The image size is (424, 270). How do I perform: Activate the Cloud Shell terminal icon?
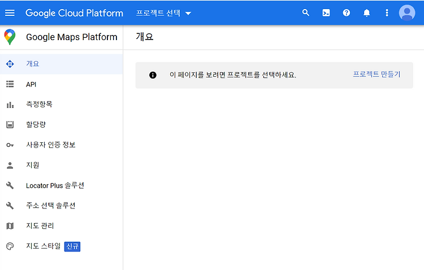[326, 12]
